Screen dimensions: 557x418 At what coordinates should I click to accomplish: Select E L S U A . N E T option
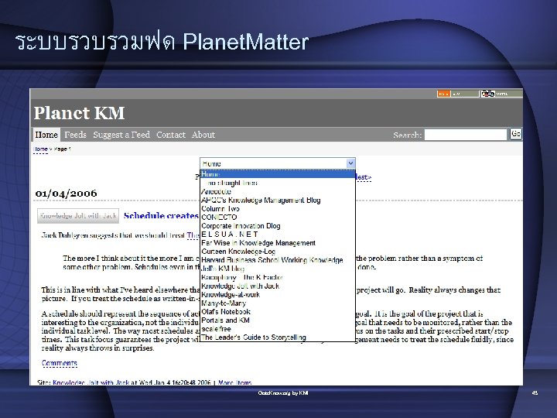click(278, 235)
